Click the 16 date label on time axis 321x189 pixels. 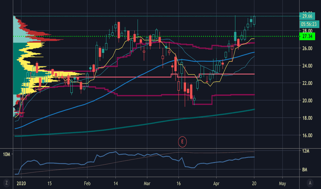pyautogui.click(x=178, y=184)
